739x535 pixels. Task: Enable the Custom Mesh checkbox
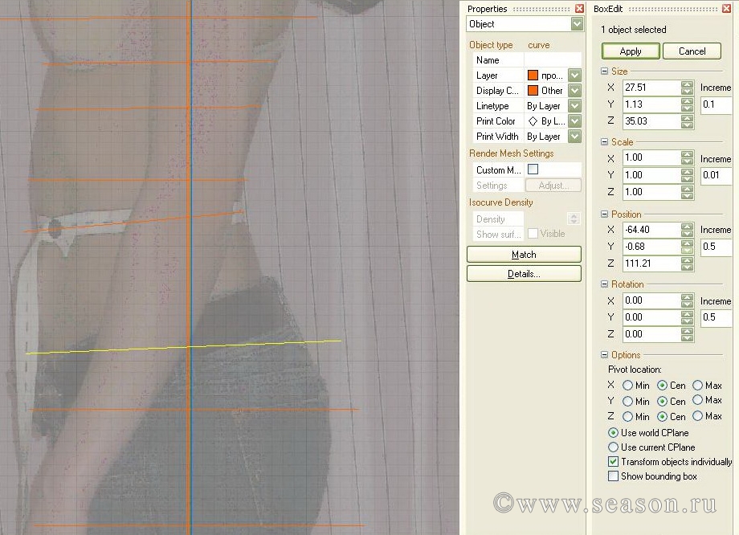point(533,169)
